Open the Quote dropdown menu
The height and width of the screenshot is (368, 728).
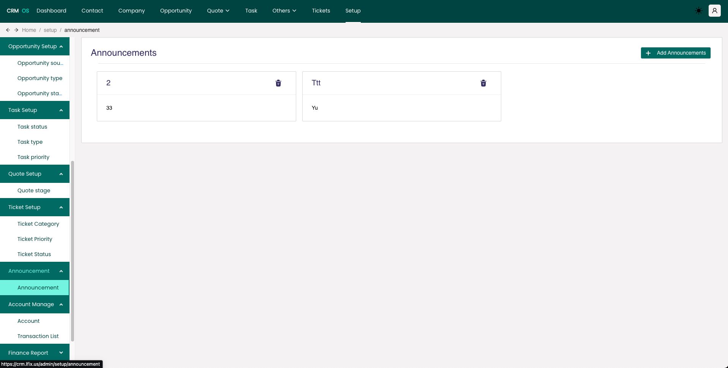tap(218, 11)
